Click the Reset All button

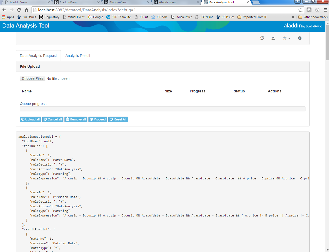[118, 119]
